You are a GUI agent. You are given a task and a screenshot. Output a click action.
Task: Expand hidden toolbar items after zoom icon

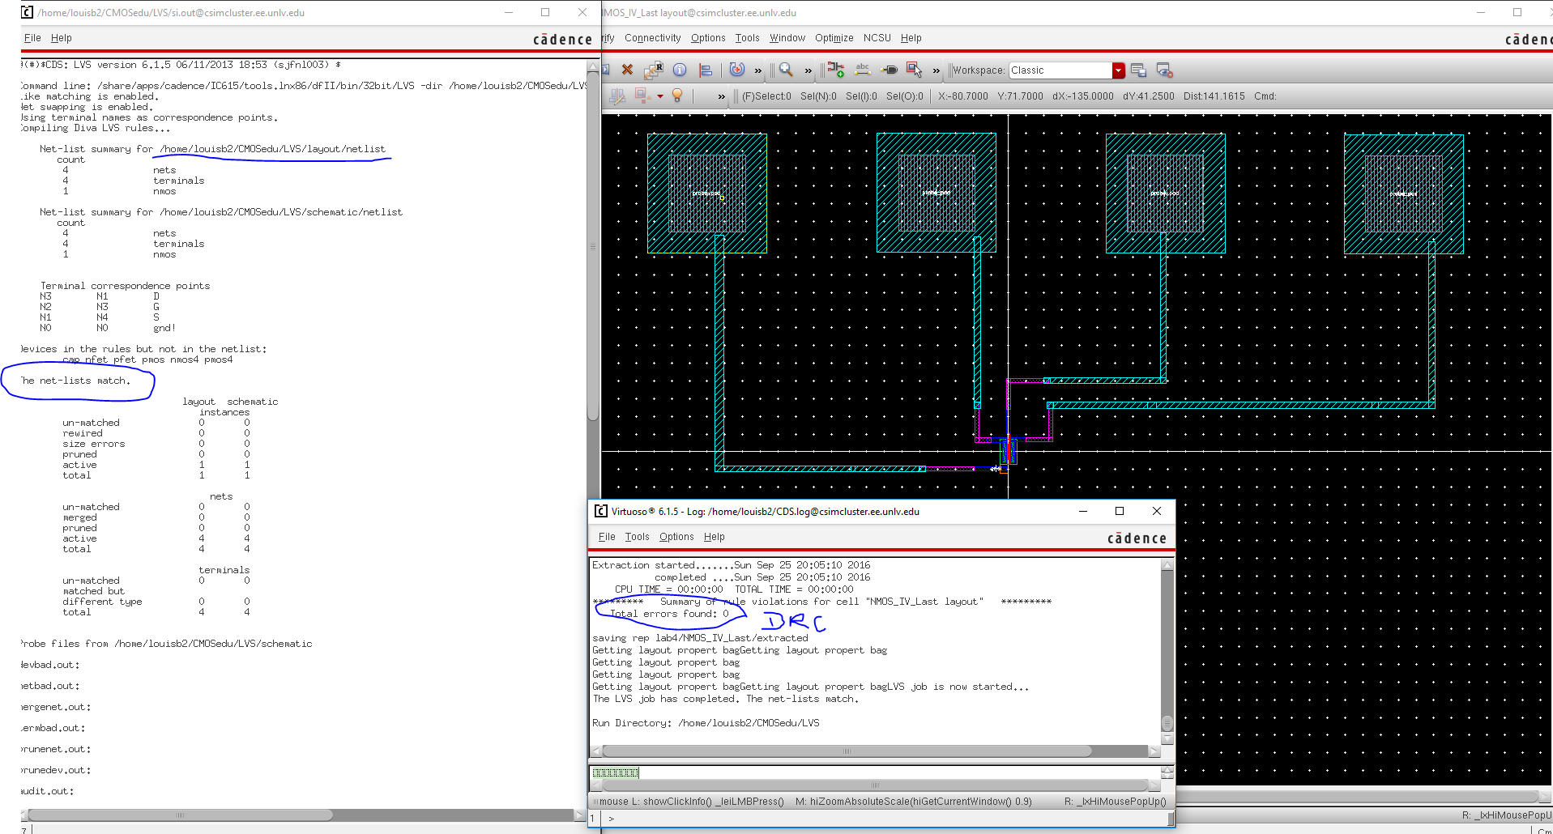(808, 71)
